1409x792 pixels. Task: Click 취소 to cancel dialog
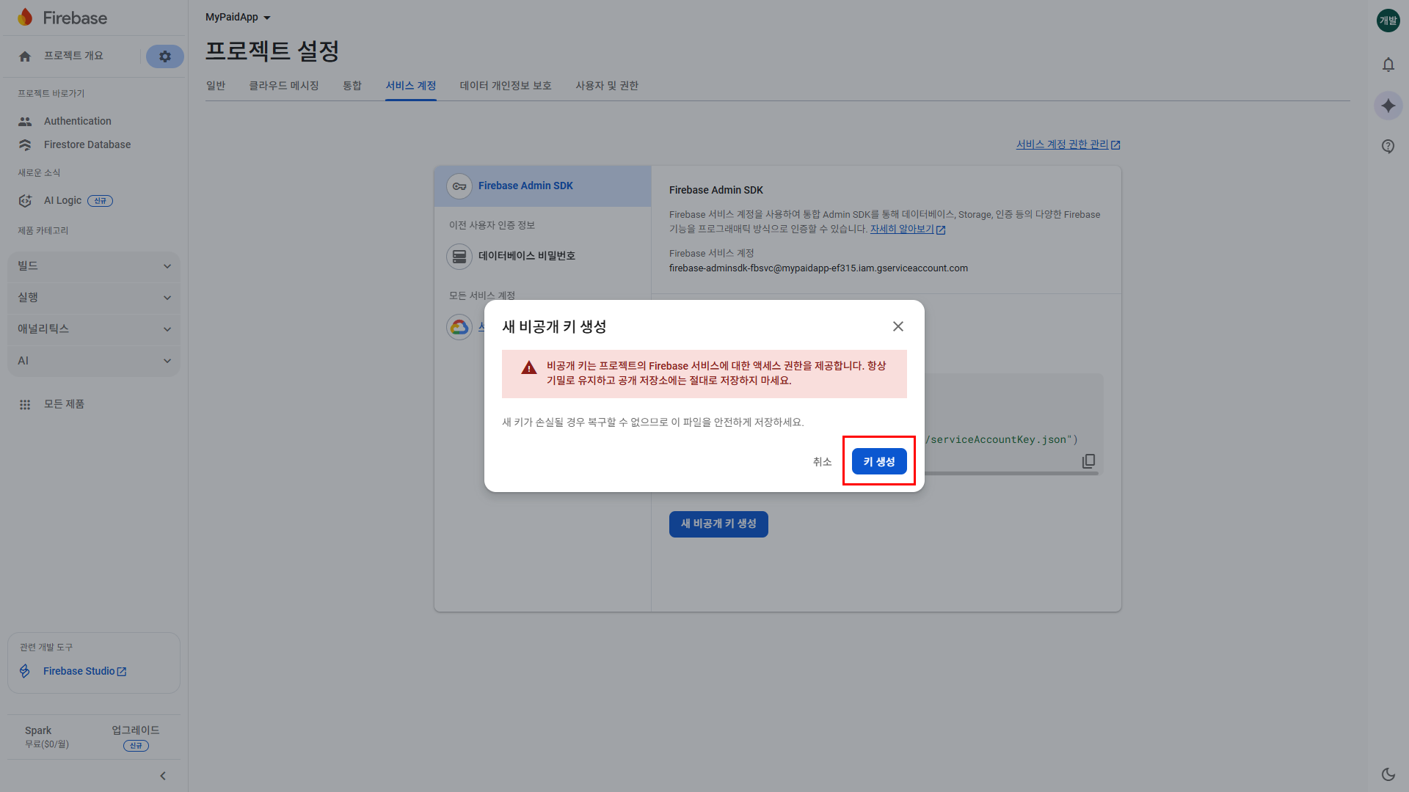(822, 461)
